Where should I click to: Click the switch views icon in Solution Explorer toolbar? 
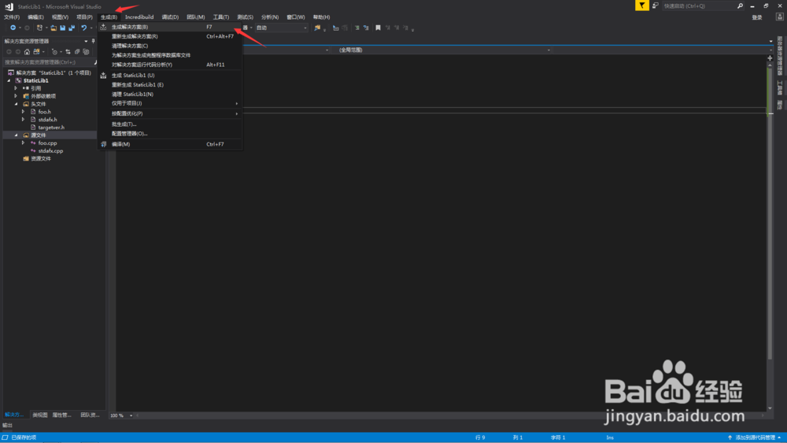(36, 52)
